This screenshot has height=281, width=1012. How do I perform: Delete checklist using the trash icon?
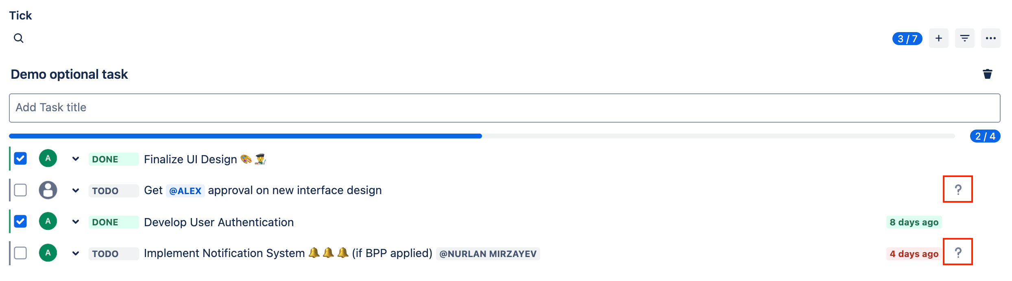(987, 74)
